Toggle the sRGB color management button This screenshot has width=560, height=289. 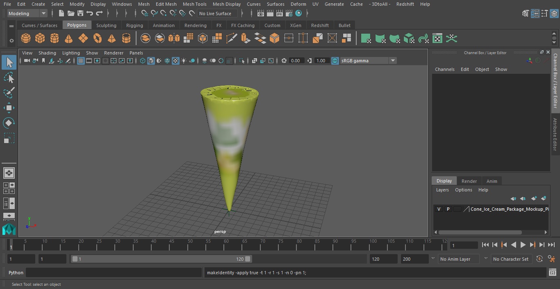pos(335,61)
